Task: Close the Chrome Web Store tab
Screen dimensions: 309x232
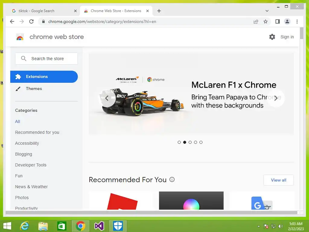Action: click(x=147, y=11)
